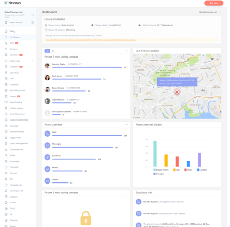Switch to the messages tab in contacts card
230x227 pixels.
pos(53,51)
